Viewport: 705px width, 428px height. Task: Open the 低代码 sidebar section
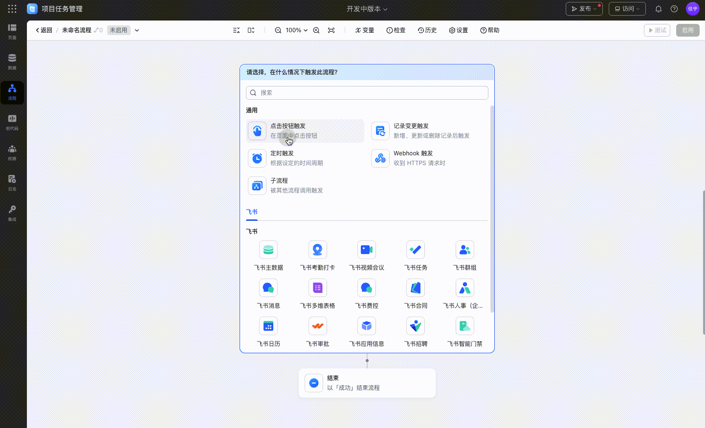pos(12,123)
